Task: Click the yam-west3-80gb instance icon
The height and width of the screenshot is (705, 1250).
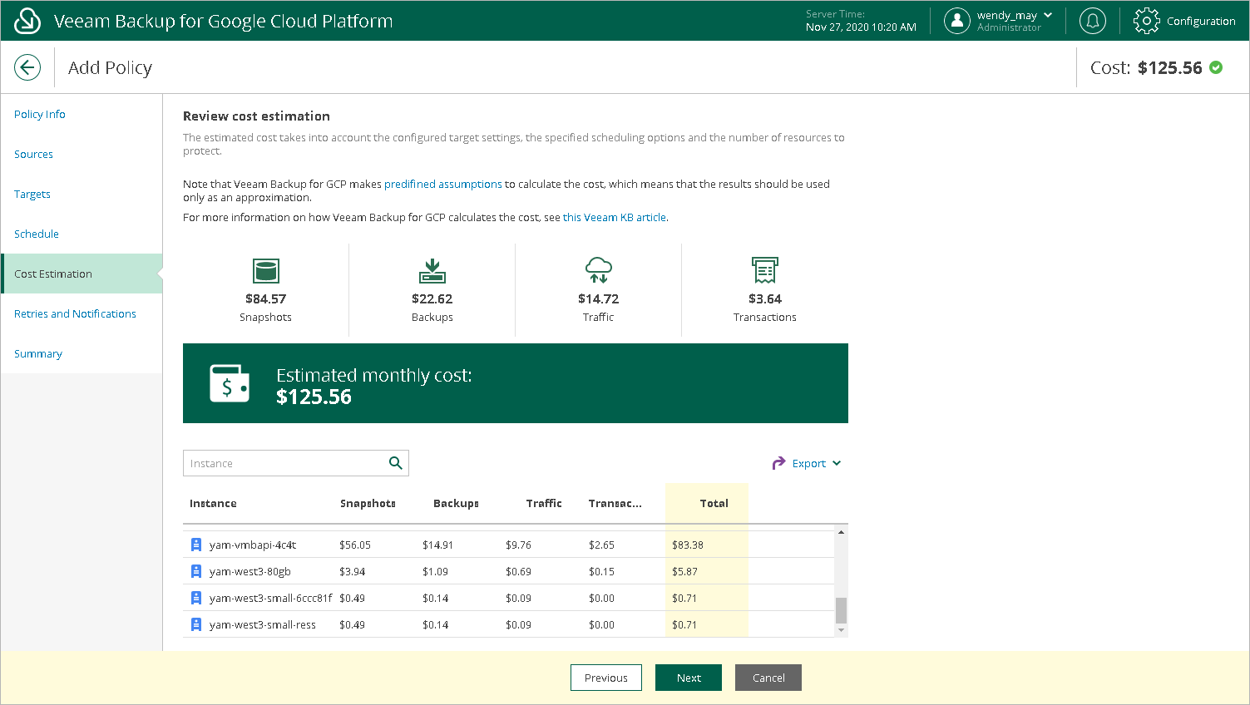Action: 196,571
